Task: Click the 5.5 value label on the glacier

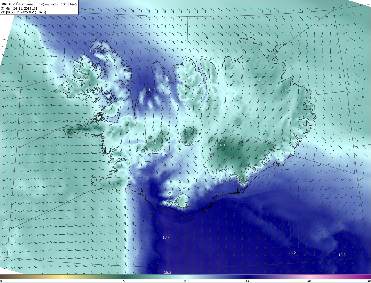Action: [187, 135]
